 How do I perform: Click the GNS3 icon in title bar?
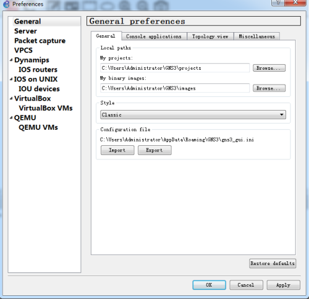coord(6,4)
